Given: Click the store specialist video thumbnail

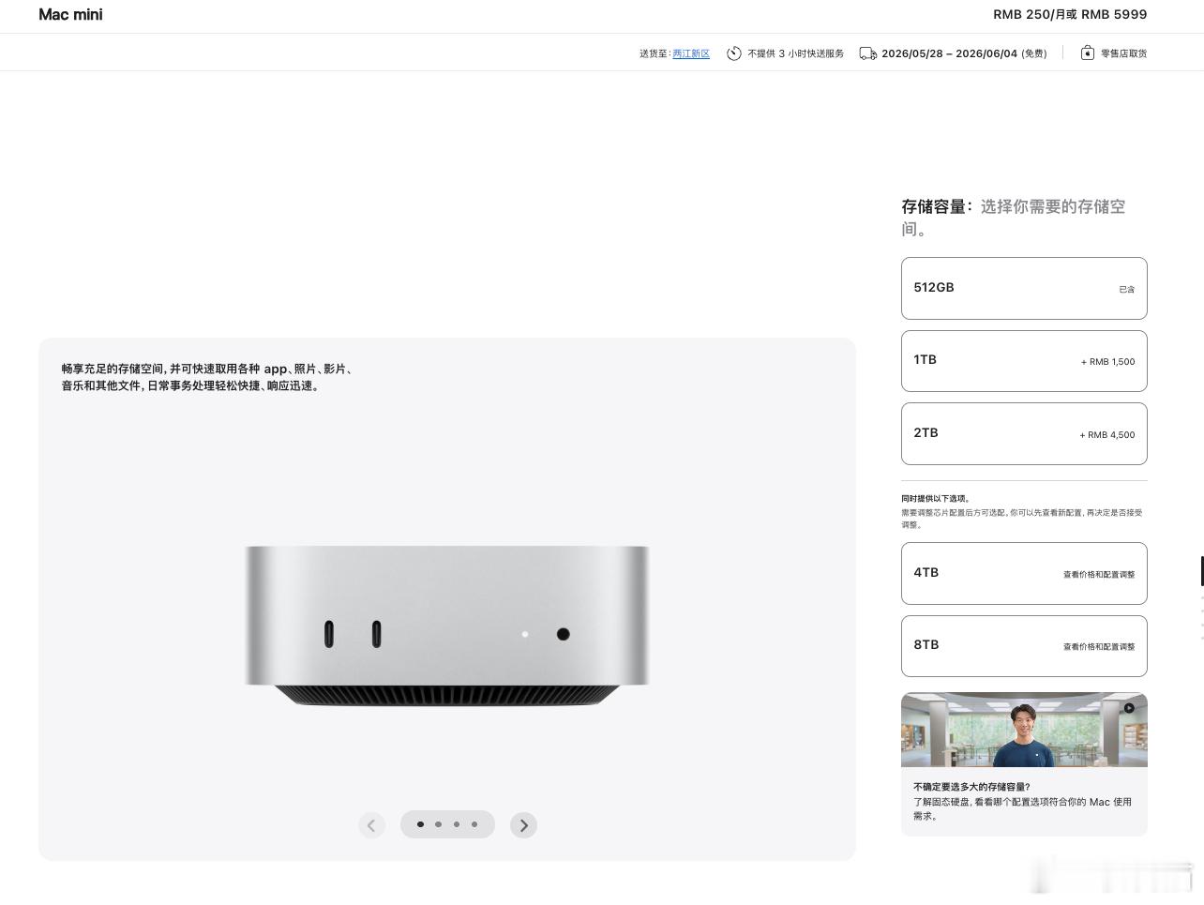Looking at the screenshot, I should 1024,730.
